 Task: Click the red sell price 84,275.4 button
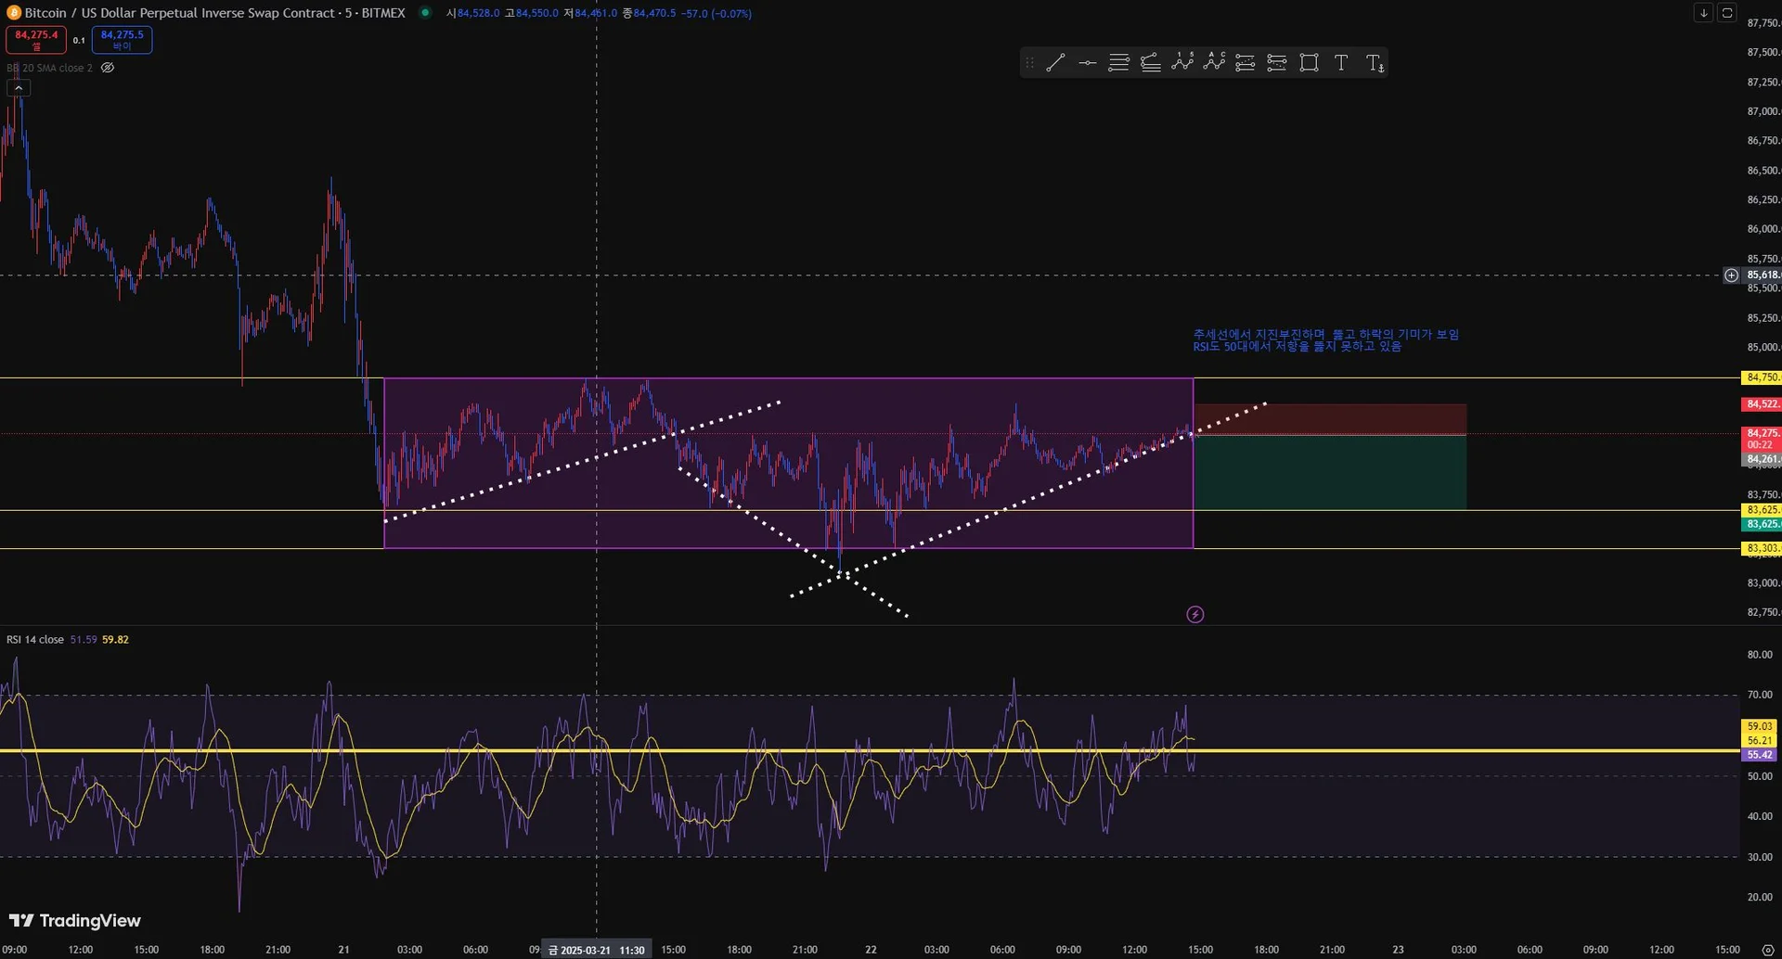pyautogui.click(x=36, y=39)
